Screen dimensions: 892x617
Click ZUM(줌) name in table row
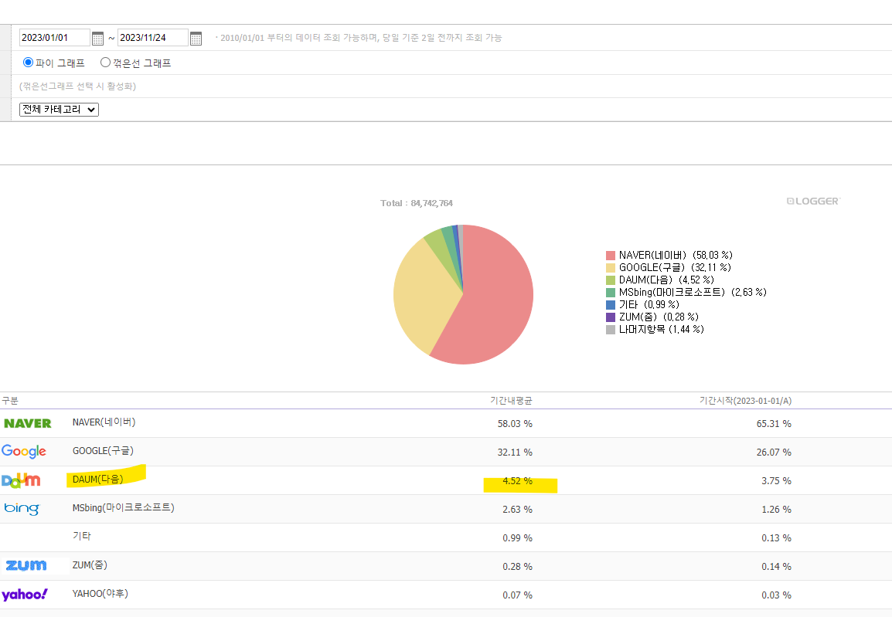click(90, 564)
